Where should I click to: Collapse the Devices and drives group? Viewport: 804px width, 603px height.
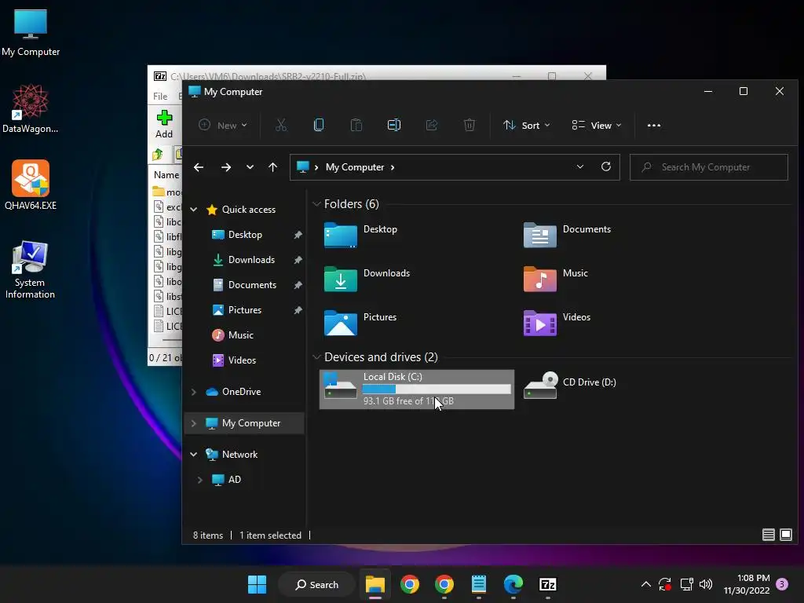[x=316, y=357]
